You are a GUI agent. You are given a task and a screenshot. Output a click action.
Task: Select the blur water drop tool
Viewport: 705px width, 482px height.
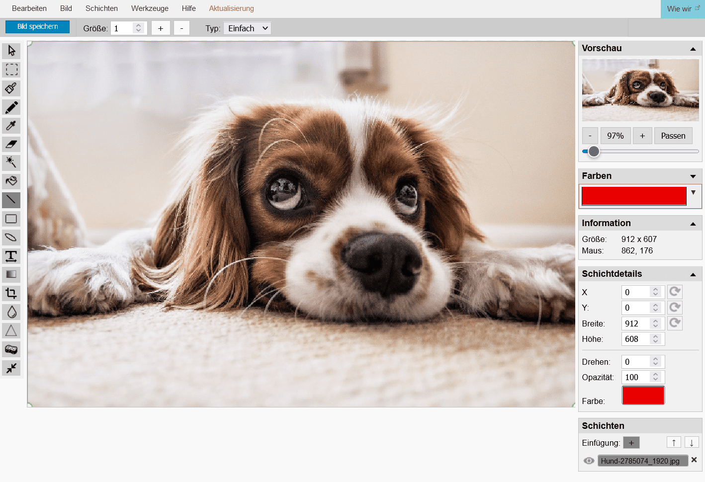coord(11,312)
